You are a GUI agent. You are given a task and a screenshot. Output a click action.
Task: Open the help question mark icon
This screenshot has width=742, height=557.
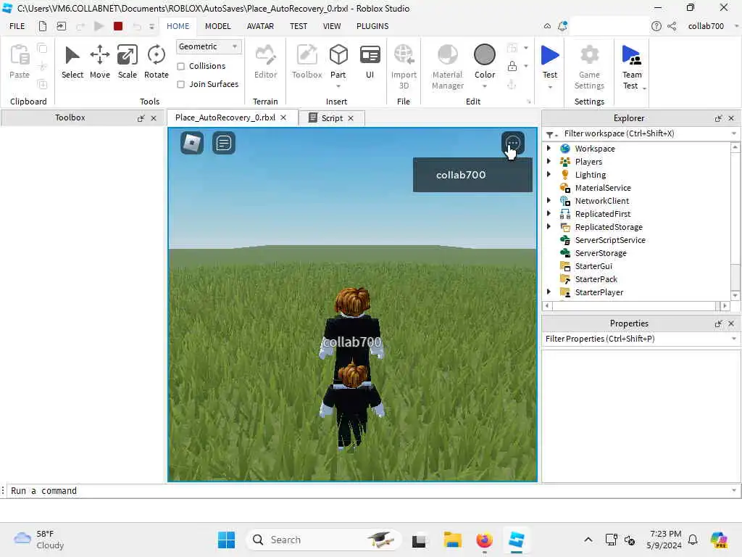656,26
